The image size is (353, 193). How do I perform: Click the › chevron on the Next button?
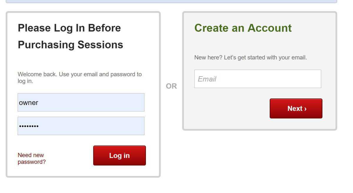(306, 109)
